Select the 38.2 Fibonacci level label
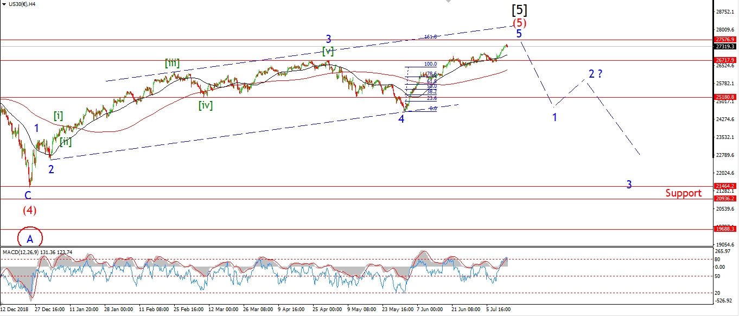This screenshot has height=316, width=739. [x=432, y=92]
